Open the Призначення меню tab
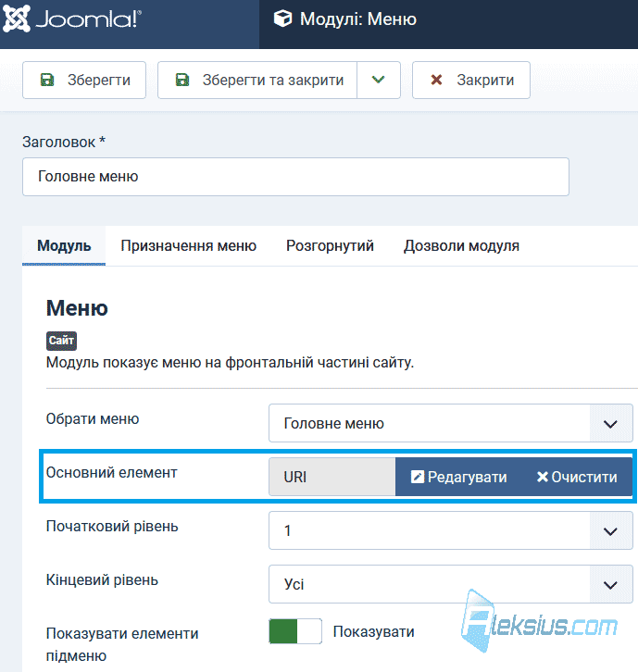The image size is (638, 672). tap(189, 245)
